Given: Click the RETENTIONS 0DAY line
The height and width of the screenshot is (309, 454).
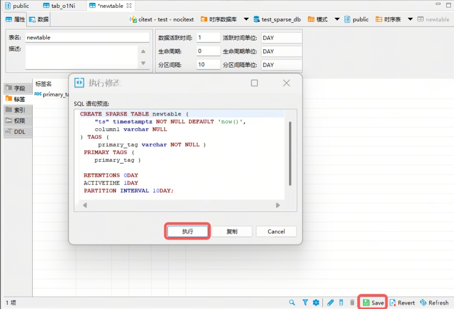Looking at the screenshot, I should pyautogui.click(x=111, y=175).
